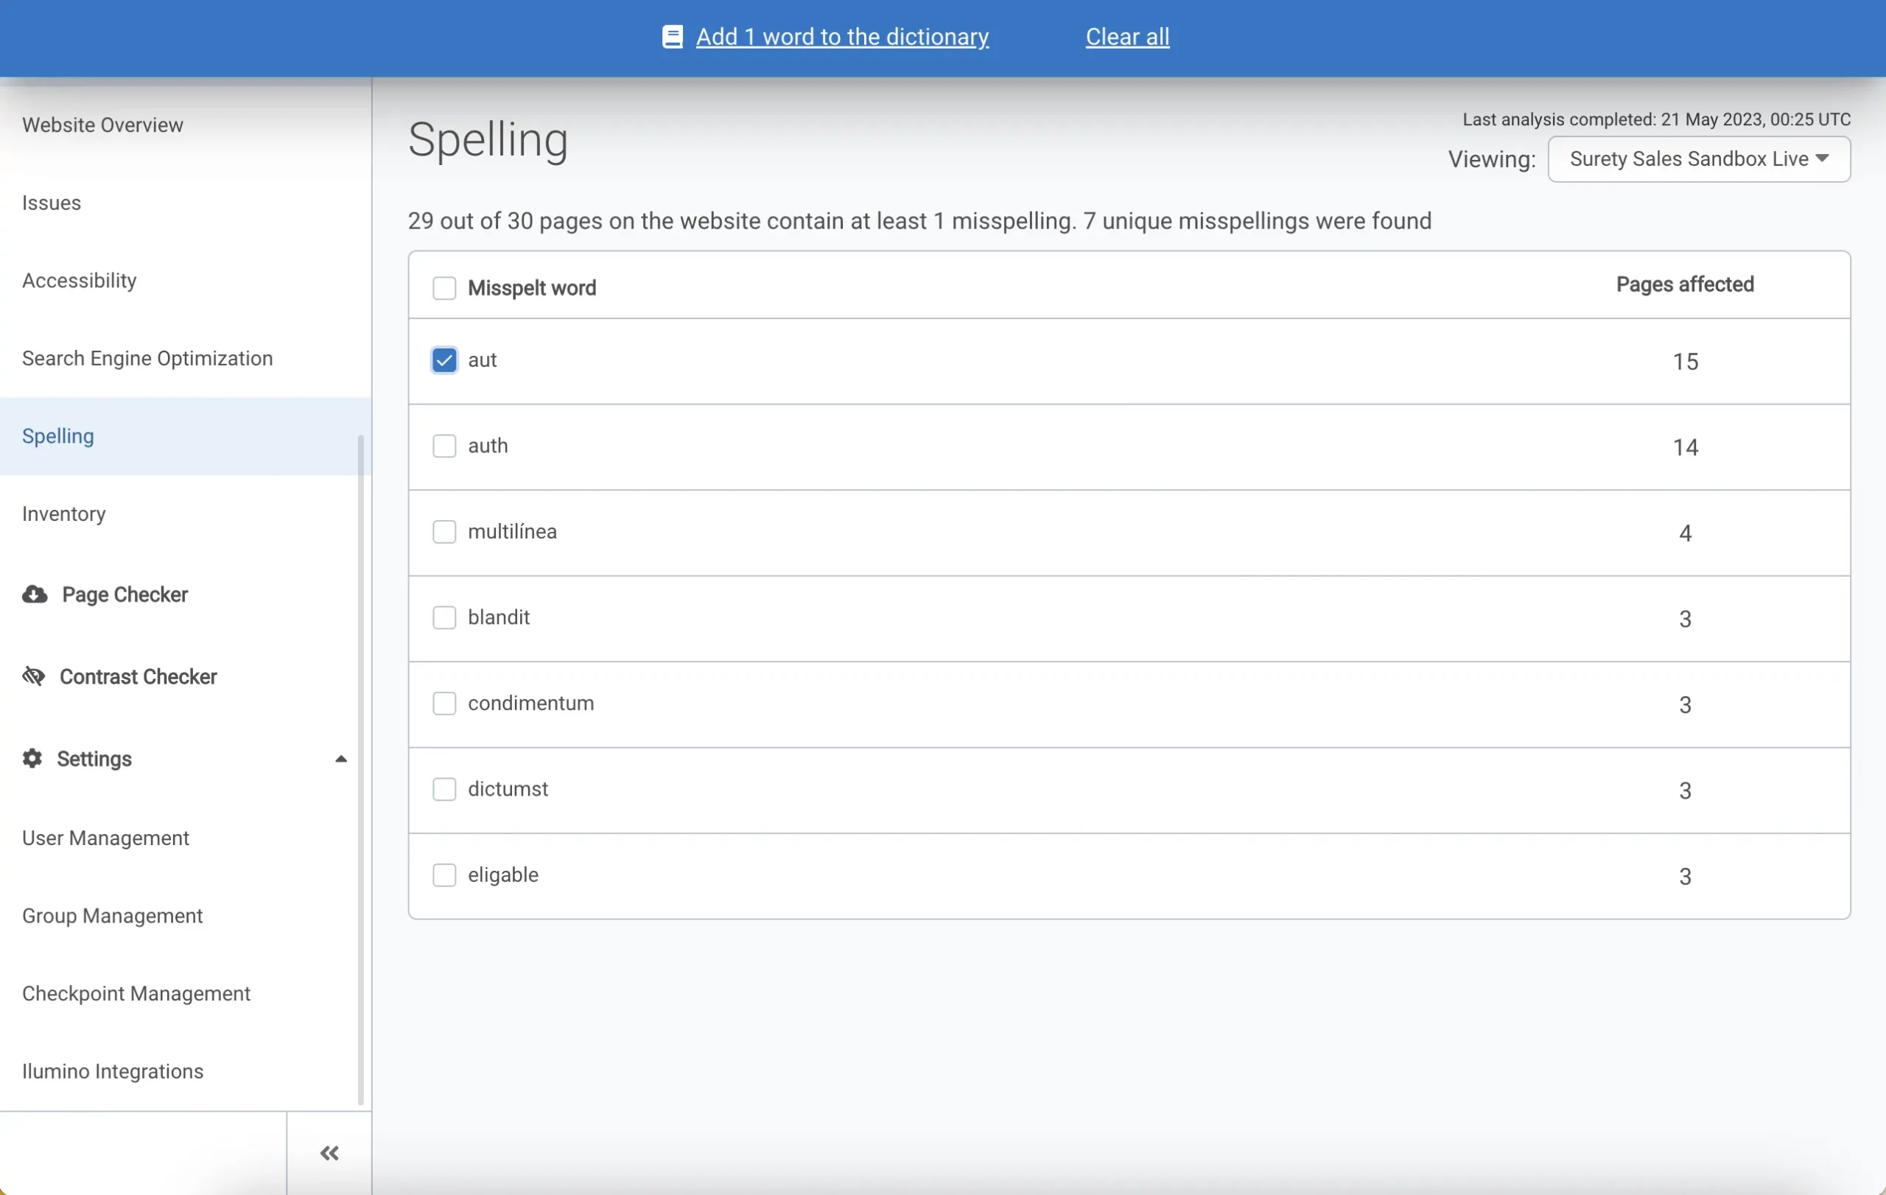
Task: Collapse sidebar with double chevron icon
Action: pos(329,1153)
